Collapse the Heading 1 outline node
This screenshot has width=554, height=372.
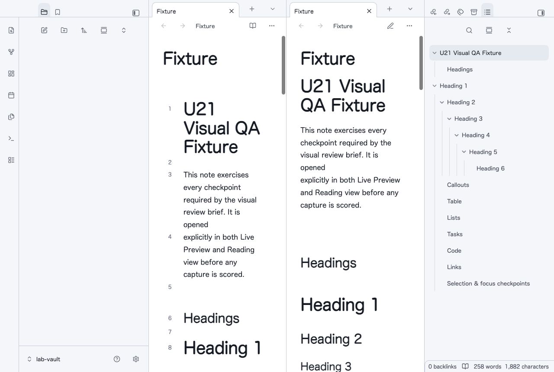[435, 86]
